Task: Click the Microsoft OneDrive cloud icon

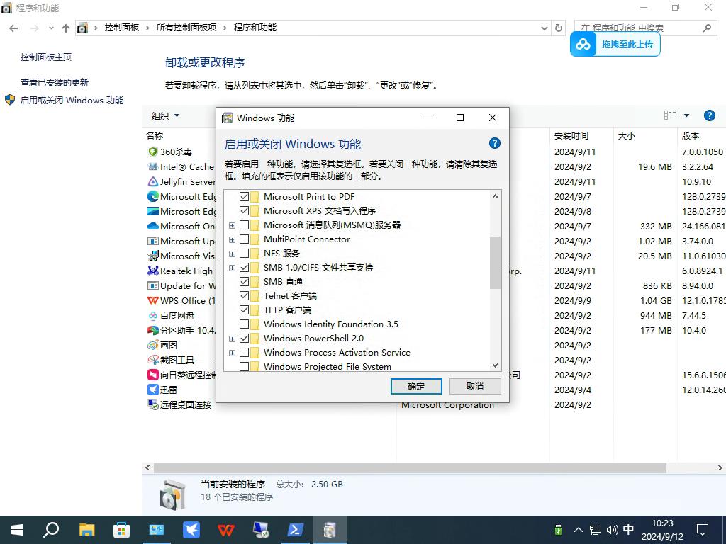Action: (x=153, y=226)
